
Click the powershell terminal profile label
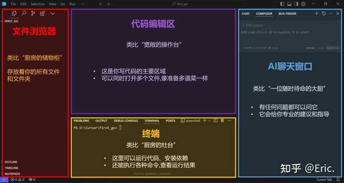point(190,121)
